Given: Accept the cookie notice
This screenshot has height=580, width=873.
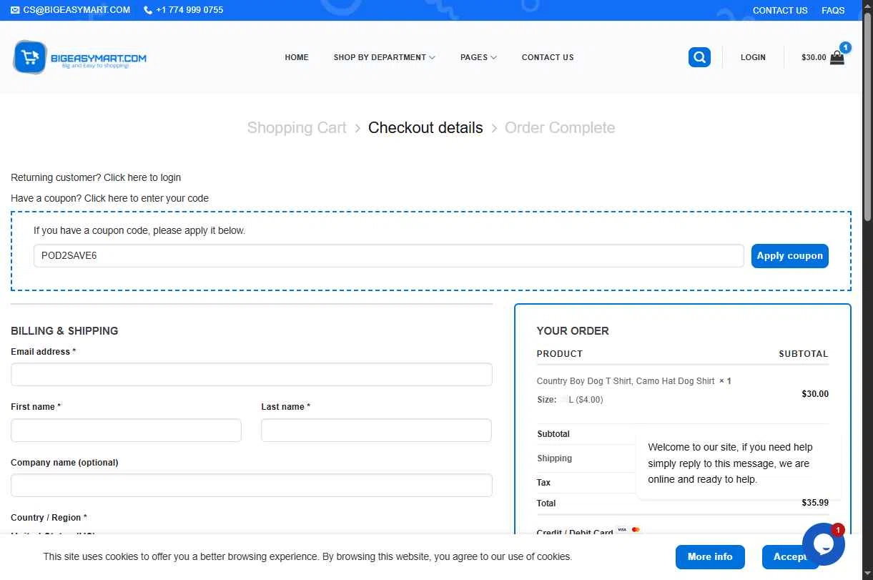Looking at the screenshot, I should pos(790,557).
